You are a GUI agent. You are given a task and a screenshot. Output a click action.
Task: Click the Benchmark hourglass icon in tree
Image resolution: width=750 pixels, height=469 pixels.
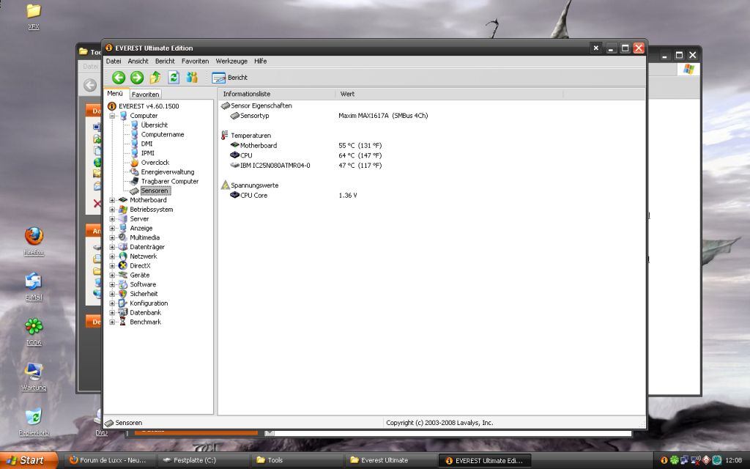click(x=123, y=322)
